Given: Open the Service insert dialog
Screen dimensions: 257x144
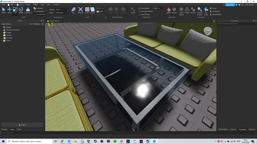Looking at the screenshot, I should (x=193, y=10).
